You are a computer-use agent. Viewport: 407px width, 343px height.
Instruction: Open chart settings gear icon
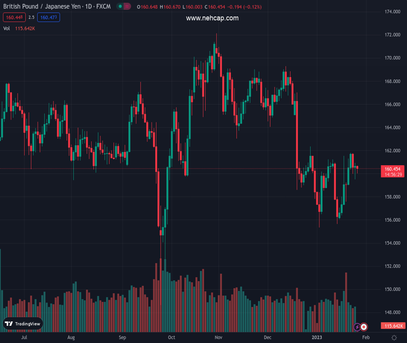394,338
